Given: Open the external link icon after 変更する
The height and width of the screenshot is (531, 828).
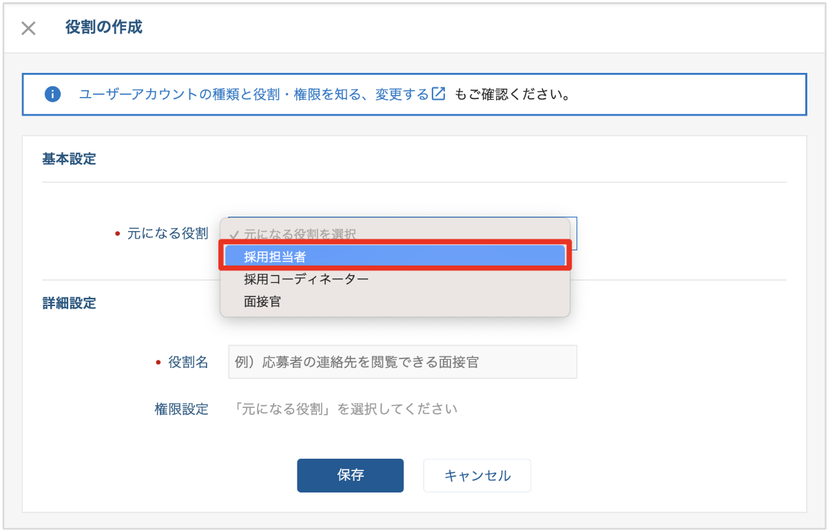Looking at the screenshot, I should (x=439, y=94).
